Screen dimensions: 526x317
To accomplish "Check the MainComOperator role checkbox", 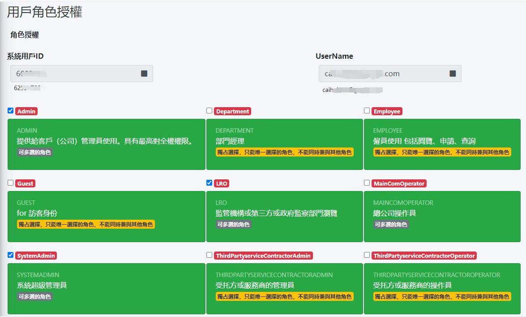I will (367, 183).
